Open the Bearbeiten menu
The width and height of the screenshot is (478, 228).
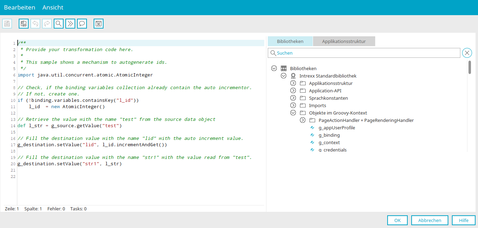[20, 7]
